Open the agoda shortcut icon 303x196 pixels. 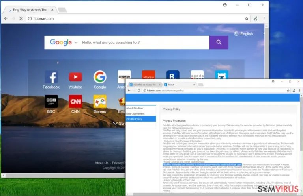pyautogui.click(x=197, y=75)
